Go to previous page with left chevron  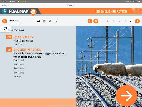[x=90, y=21]
